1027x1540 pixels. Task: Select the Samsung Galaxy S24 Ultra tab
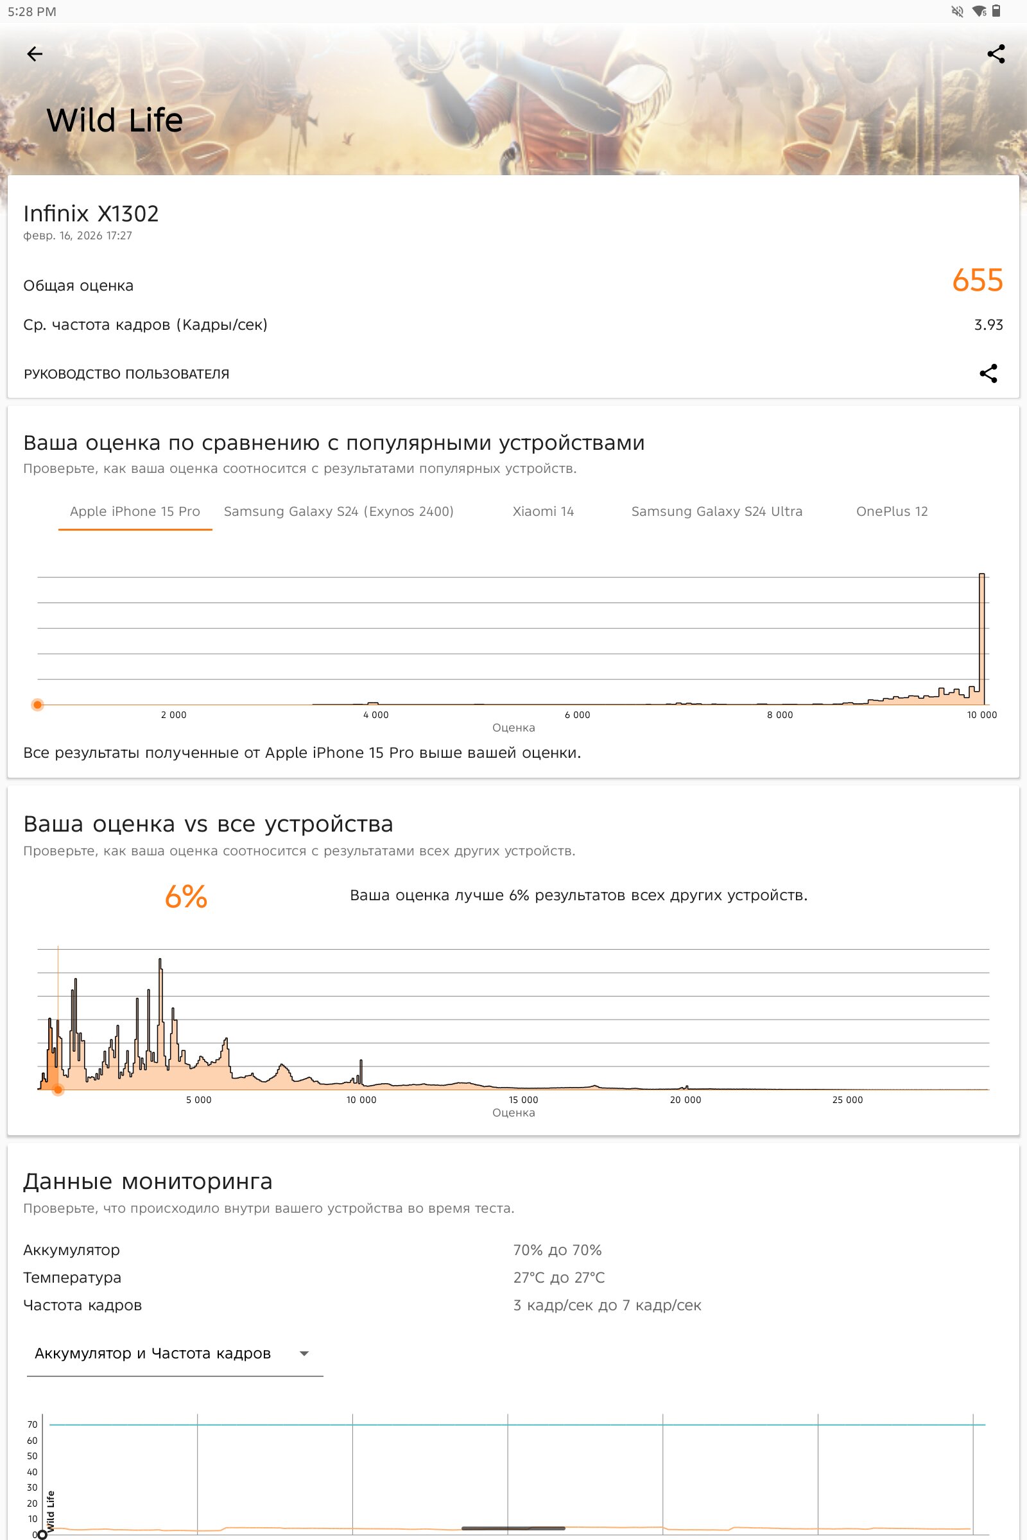pyautogui.click(x=716, y=511)
